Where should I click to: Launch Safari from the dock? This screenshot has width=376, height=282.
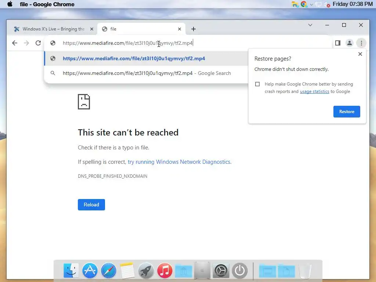point(108,271)
